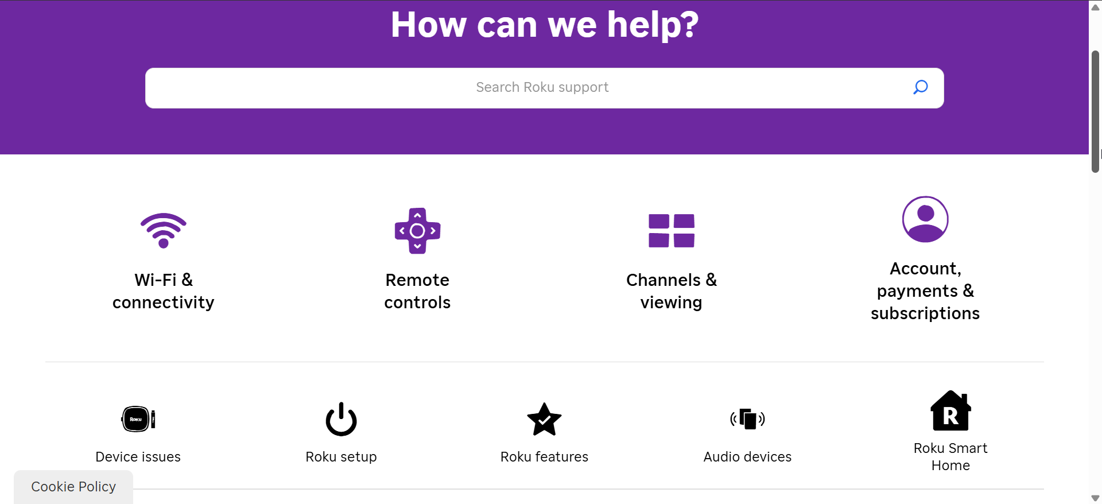
Task: Open the Channels grid icon
Action: [672, 231]
